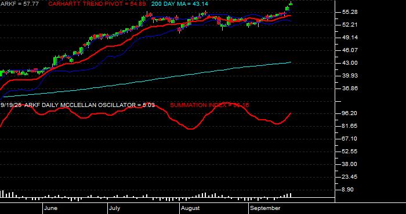406x214 pixels.
Task: Click the June label on time axis
Action: 51,208
